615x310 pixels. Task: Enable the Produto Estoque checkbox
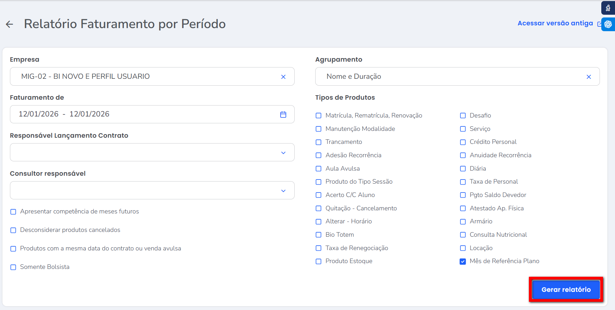[x=319, y=261]
